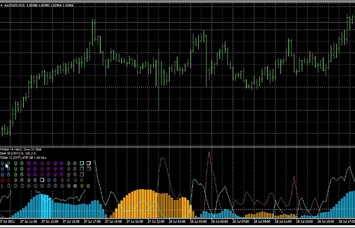The image size is (355, 228).
Task: Toggle the white square box in top icon row
Action: tap(89, 163)
